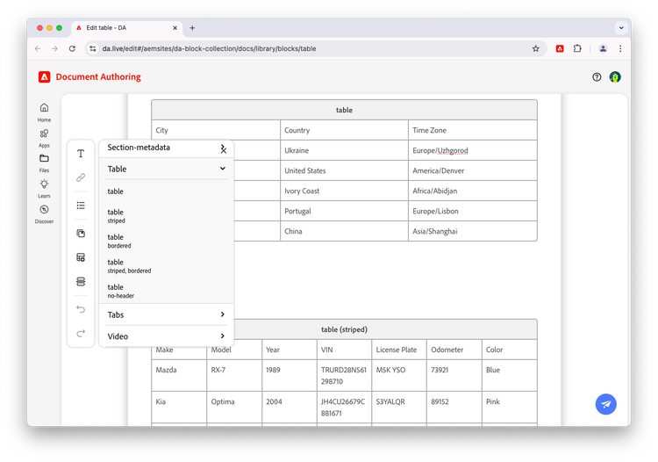Click the Document Authoring title link
658x462 pixels.
(x=98, y=77)
